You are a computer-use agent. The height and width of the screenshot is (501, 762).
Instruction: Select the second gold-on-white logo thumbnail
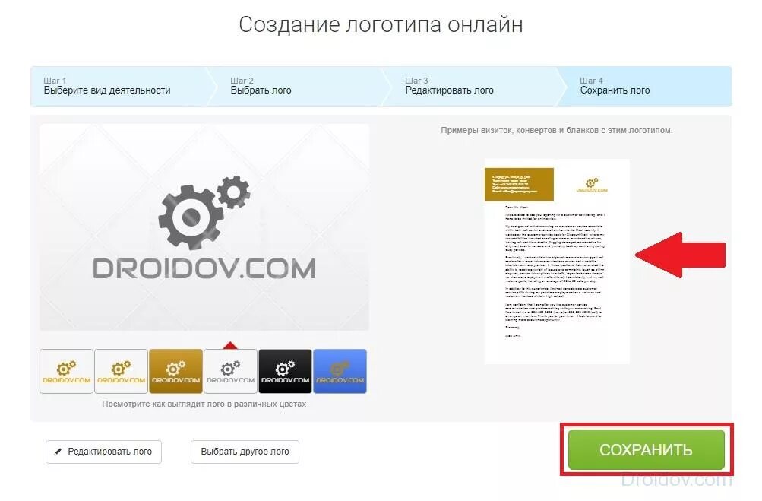tap(121, 371)
